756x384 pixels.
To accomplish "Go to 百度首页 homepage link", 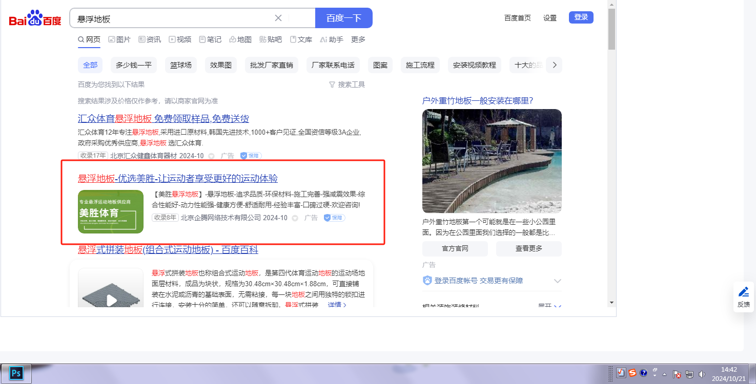I will [518, 18].
